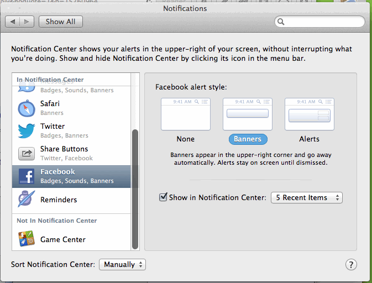Click the app list vertical scrollbar
The width and height of the screenshot is (372, 283).
click(135, 189)
